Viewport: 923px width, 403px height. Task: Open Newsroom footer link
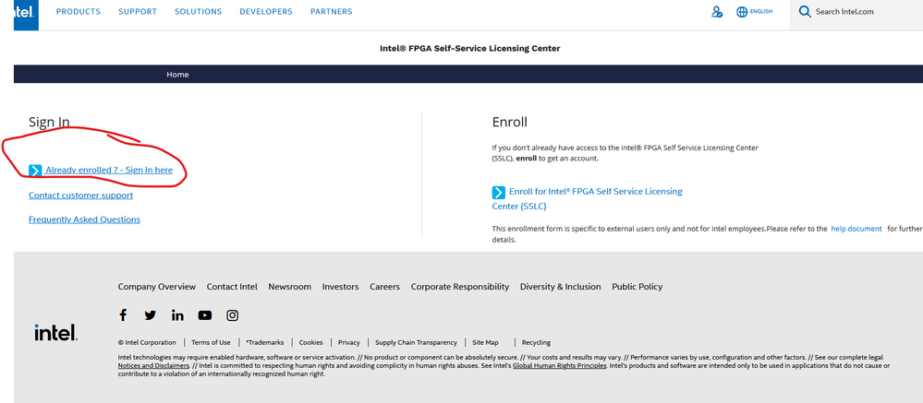pyautogui.click(x=289, y=287)
